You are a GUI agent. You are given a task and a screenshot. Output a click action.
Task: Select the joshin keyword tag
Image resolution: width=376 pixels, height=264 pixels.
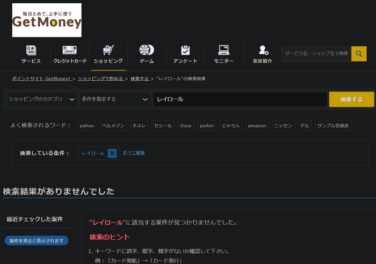click(207, 125)
